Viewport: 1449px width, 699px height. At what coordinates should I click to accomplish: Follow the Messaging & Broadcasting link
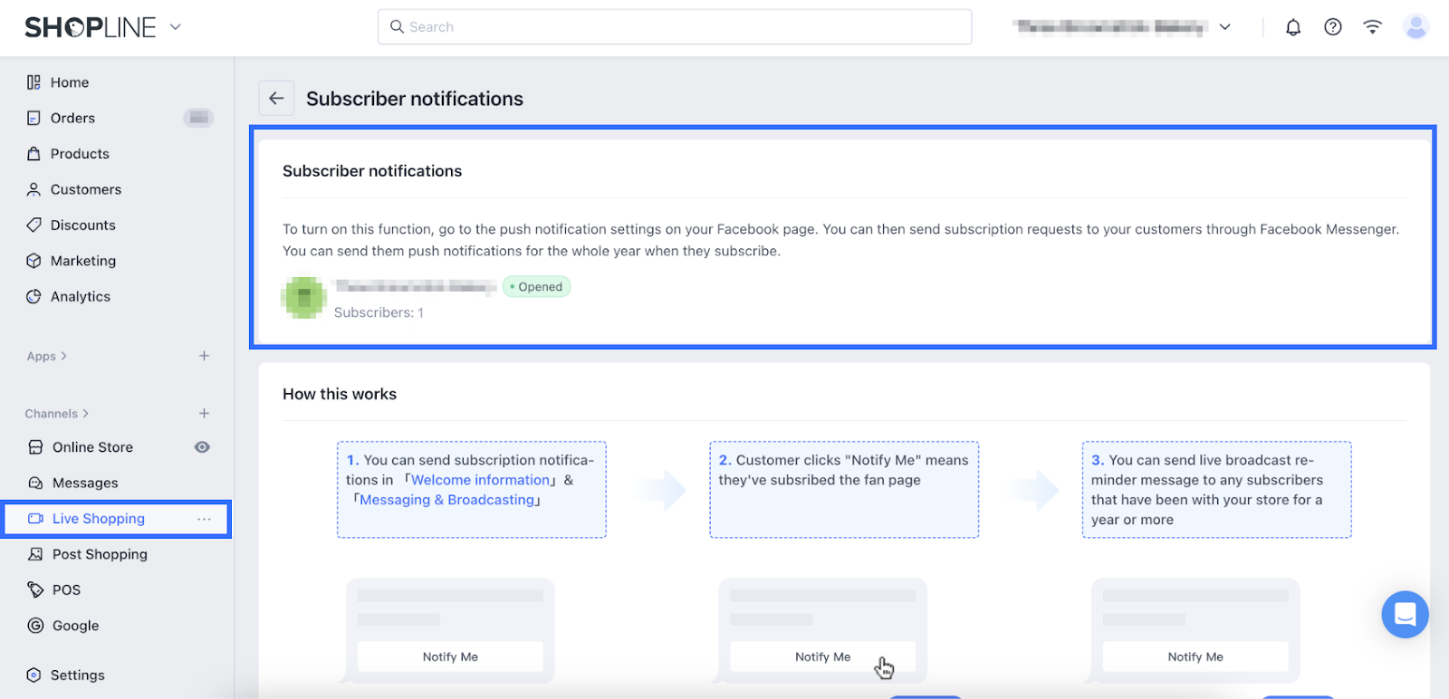pyautogui.click(x=447, y=500)
